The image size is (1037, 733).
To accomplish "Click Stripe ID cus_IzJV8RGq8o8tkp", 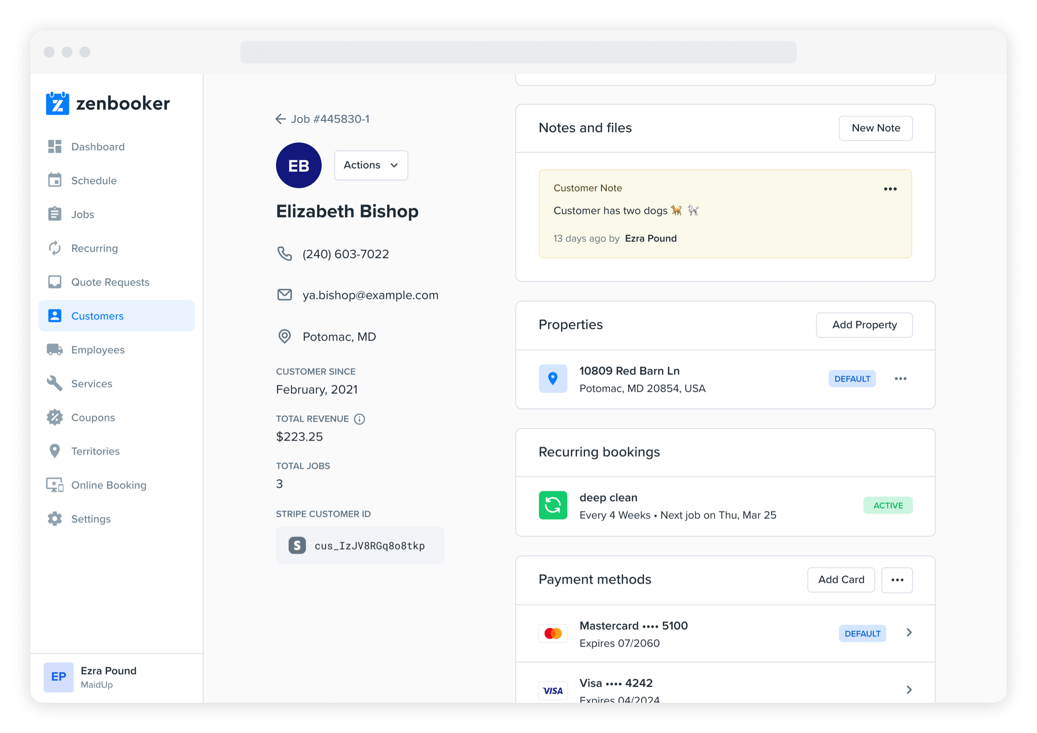I will pyautogui.click(x=370, y=546).
